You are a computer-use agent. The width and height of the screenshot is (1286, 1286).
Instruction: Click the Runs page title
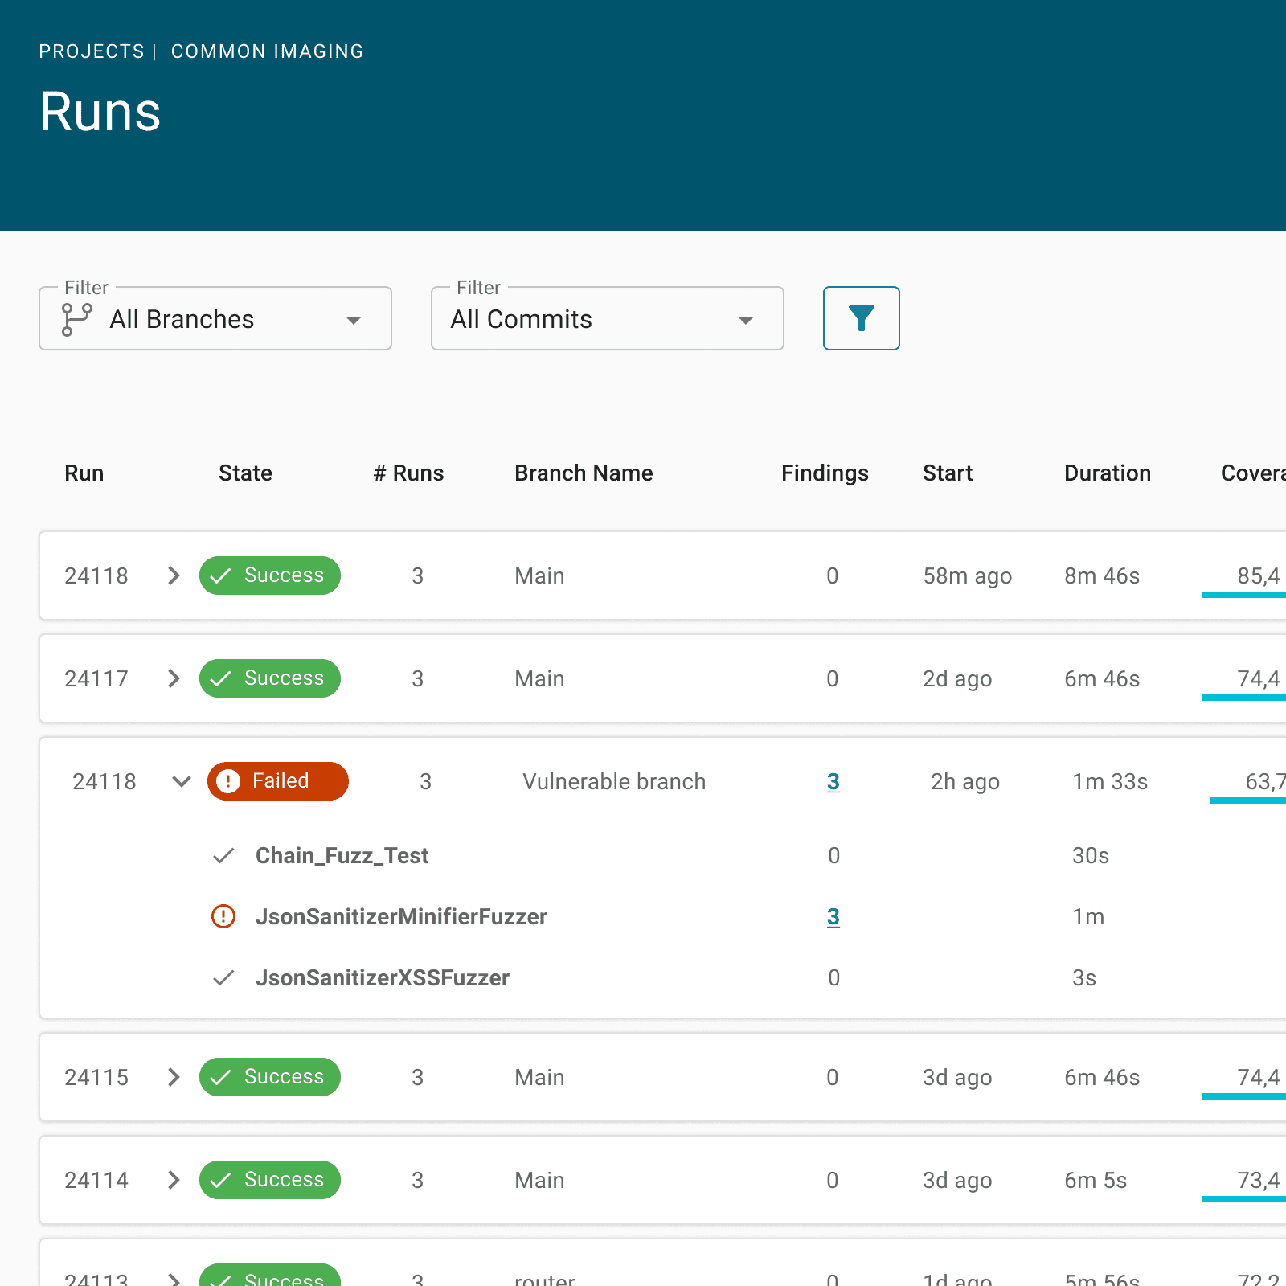point(100,111)
